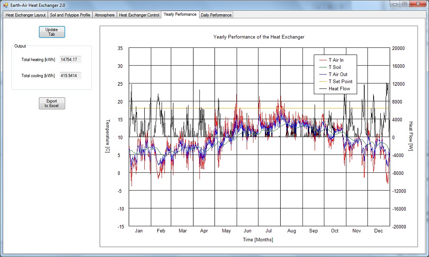The image size is (429, 257).
Task: Click the Temperature [C] axis label
Action: point(108,136)
